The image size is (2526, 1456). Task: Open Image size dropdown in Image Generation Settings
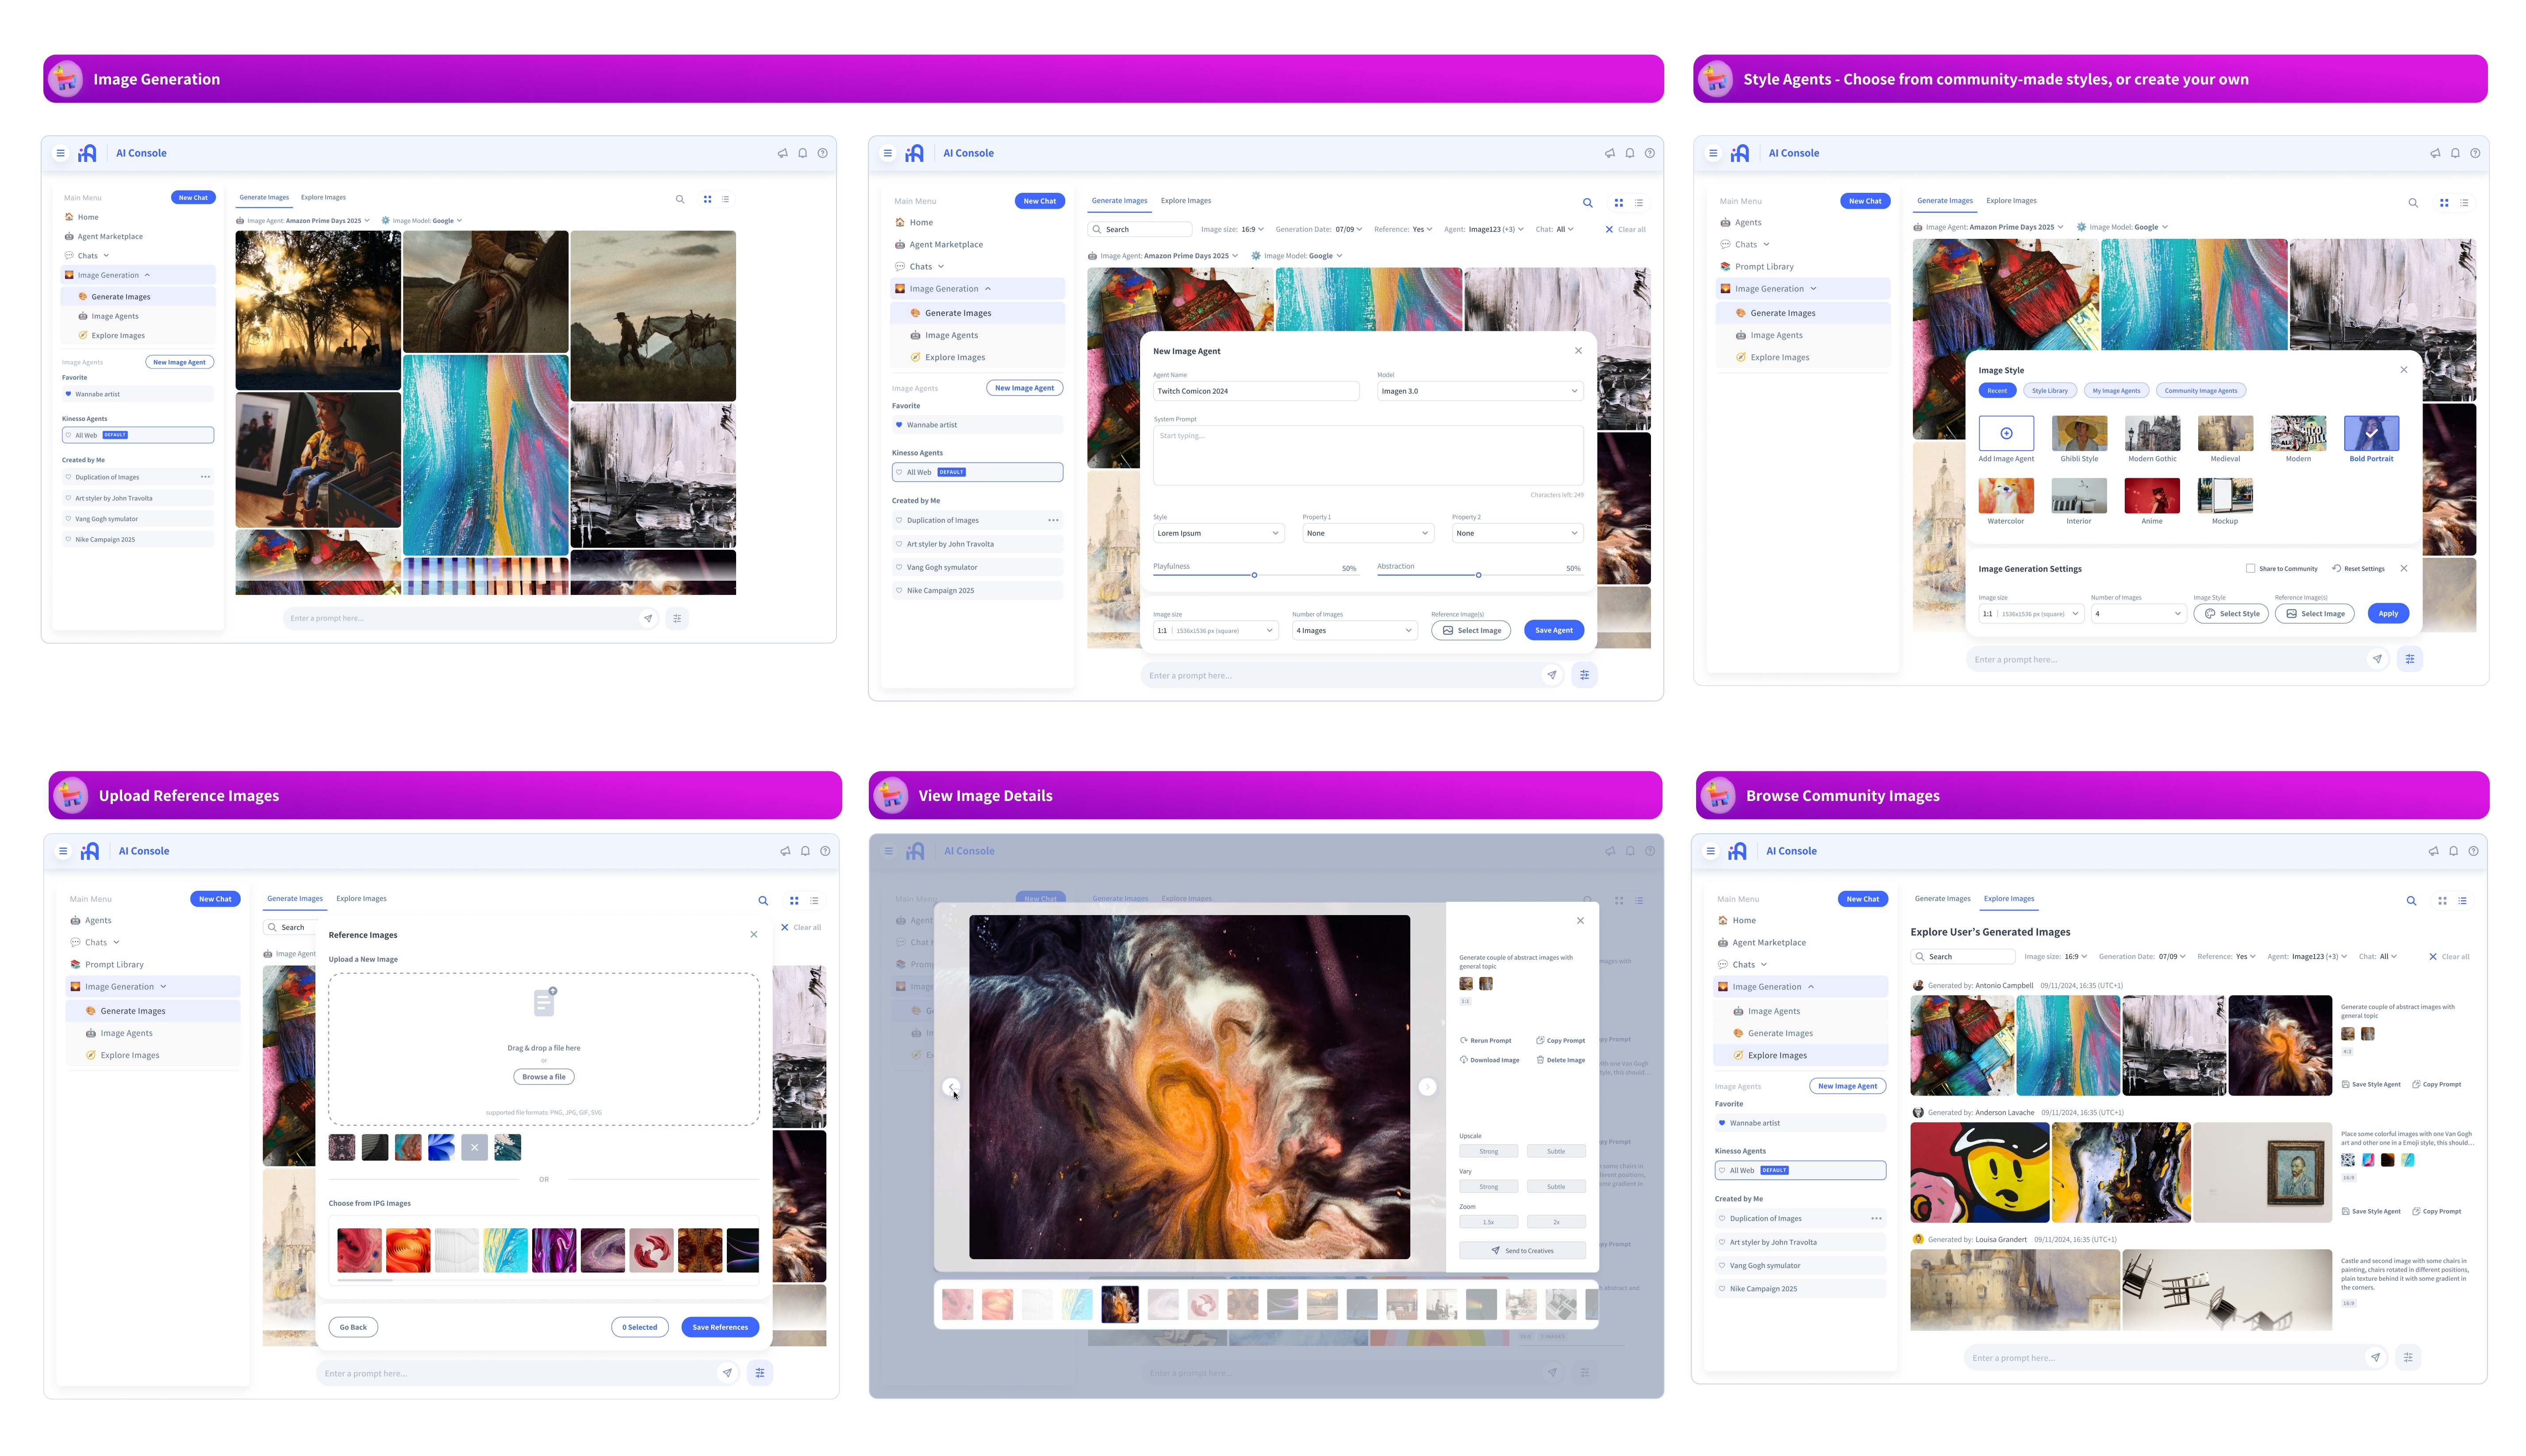tap(2031, 613)
